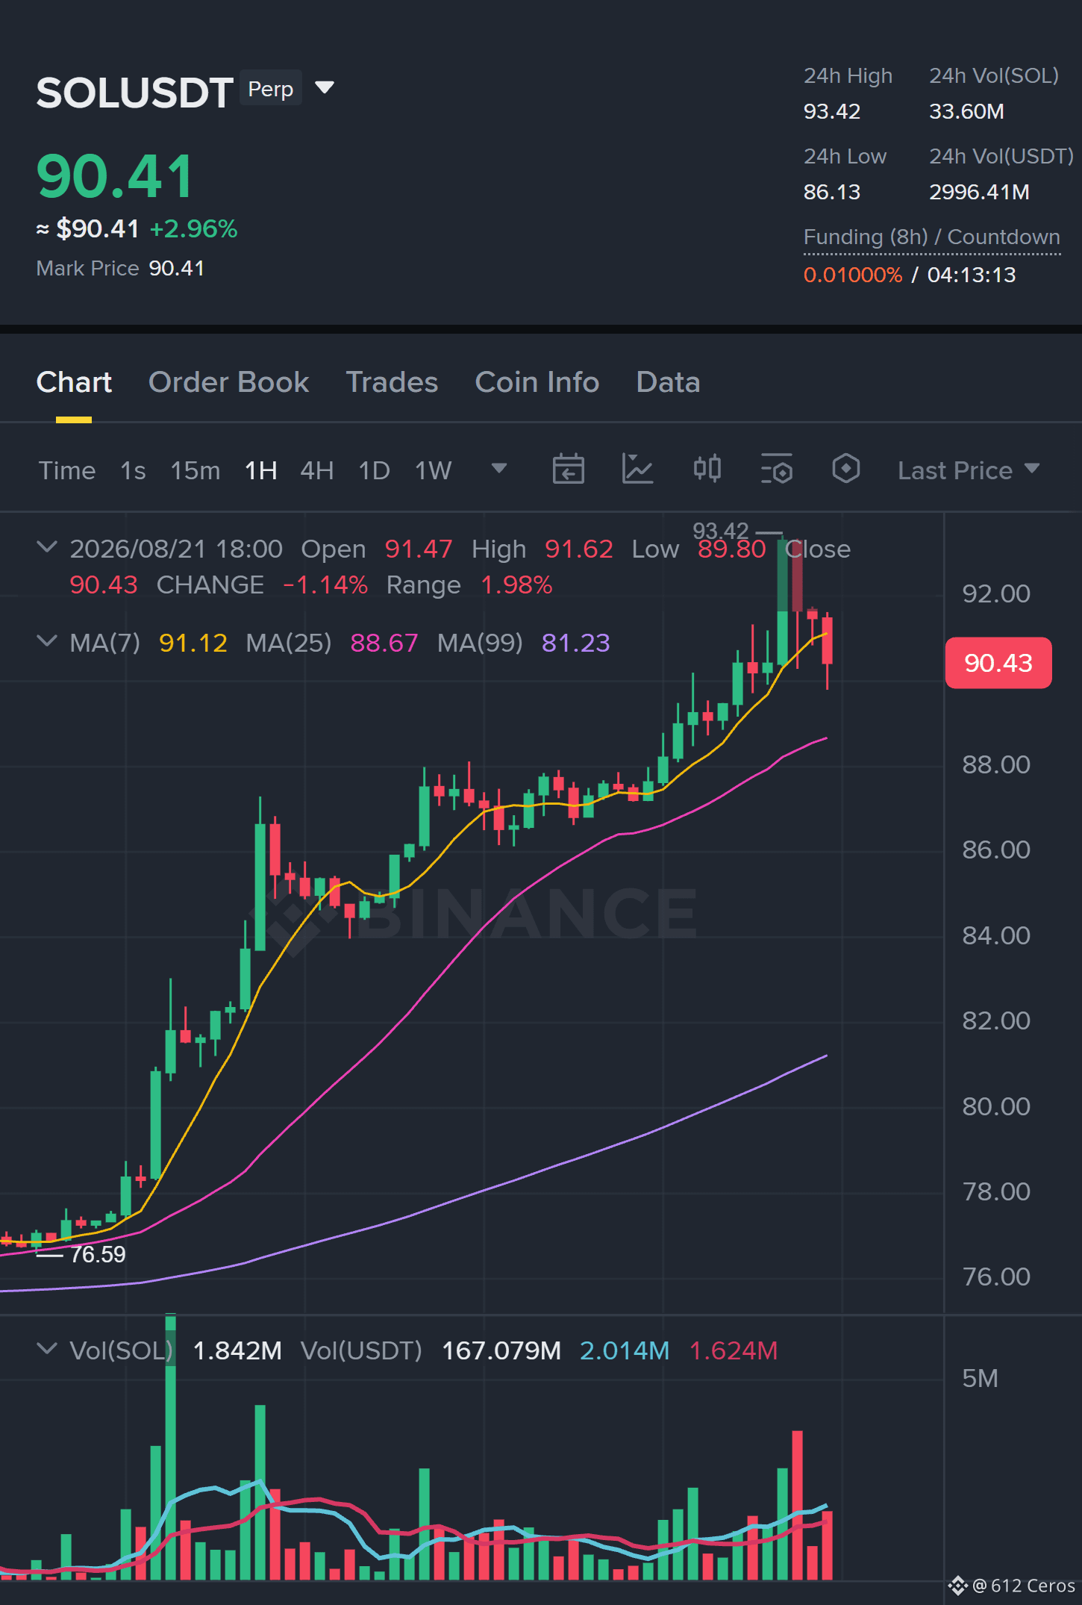Switch to the Trades tab
The width and height of the screenshot is (1082, 1605).
(x=392, y=382)
